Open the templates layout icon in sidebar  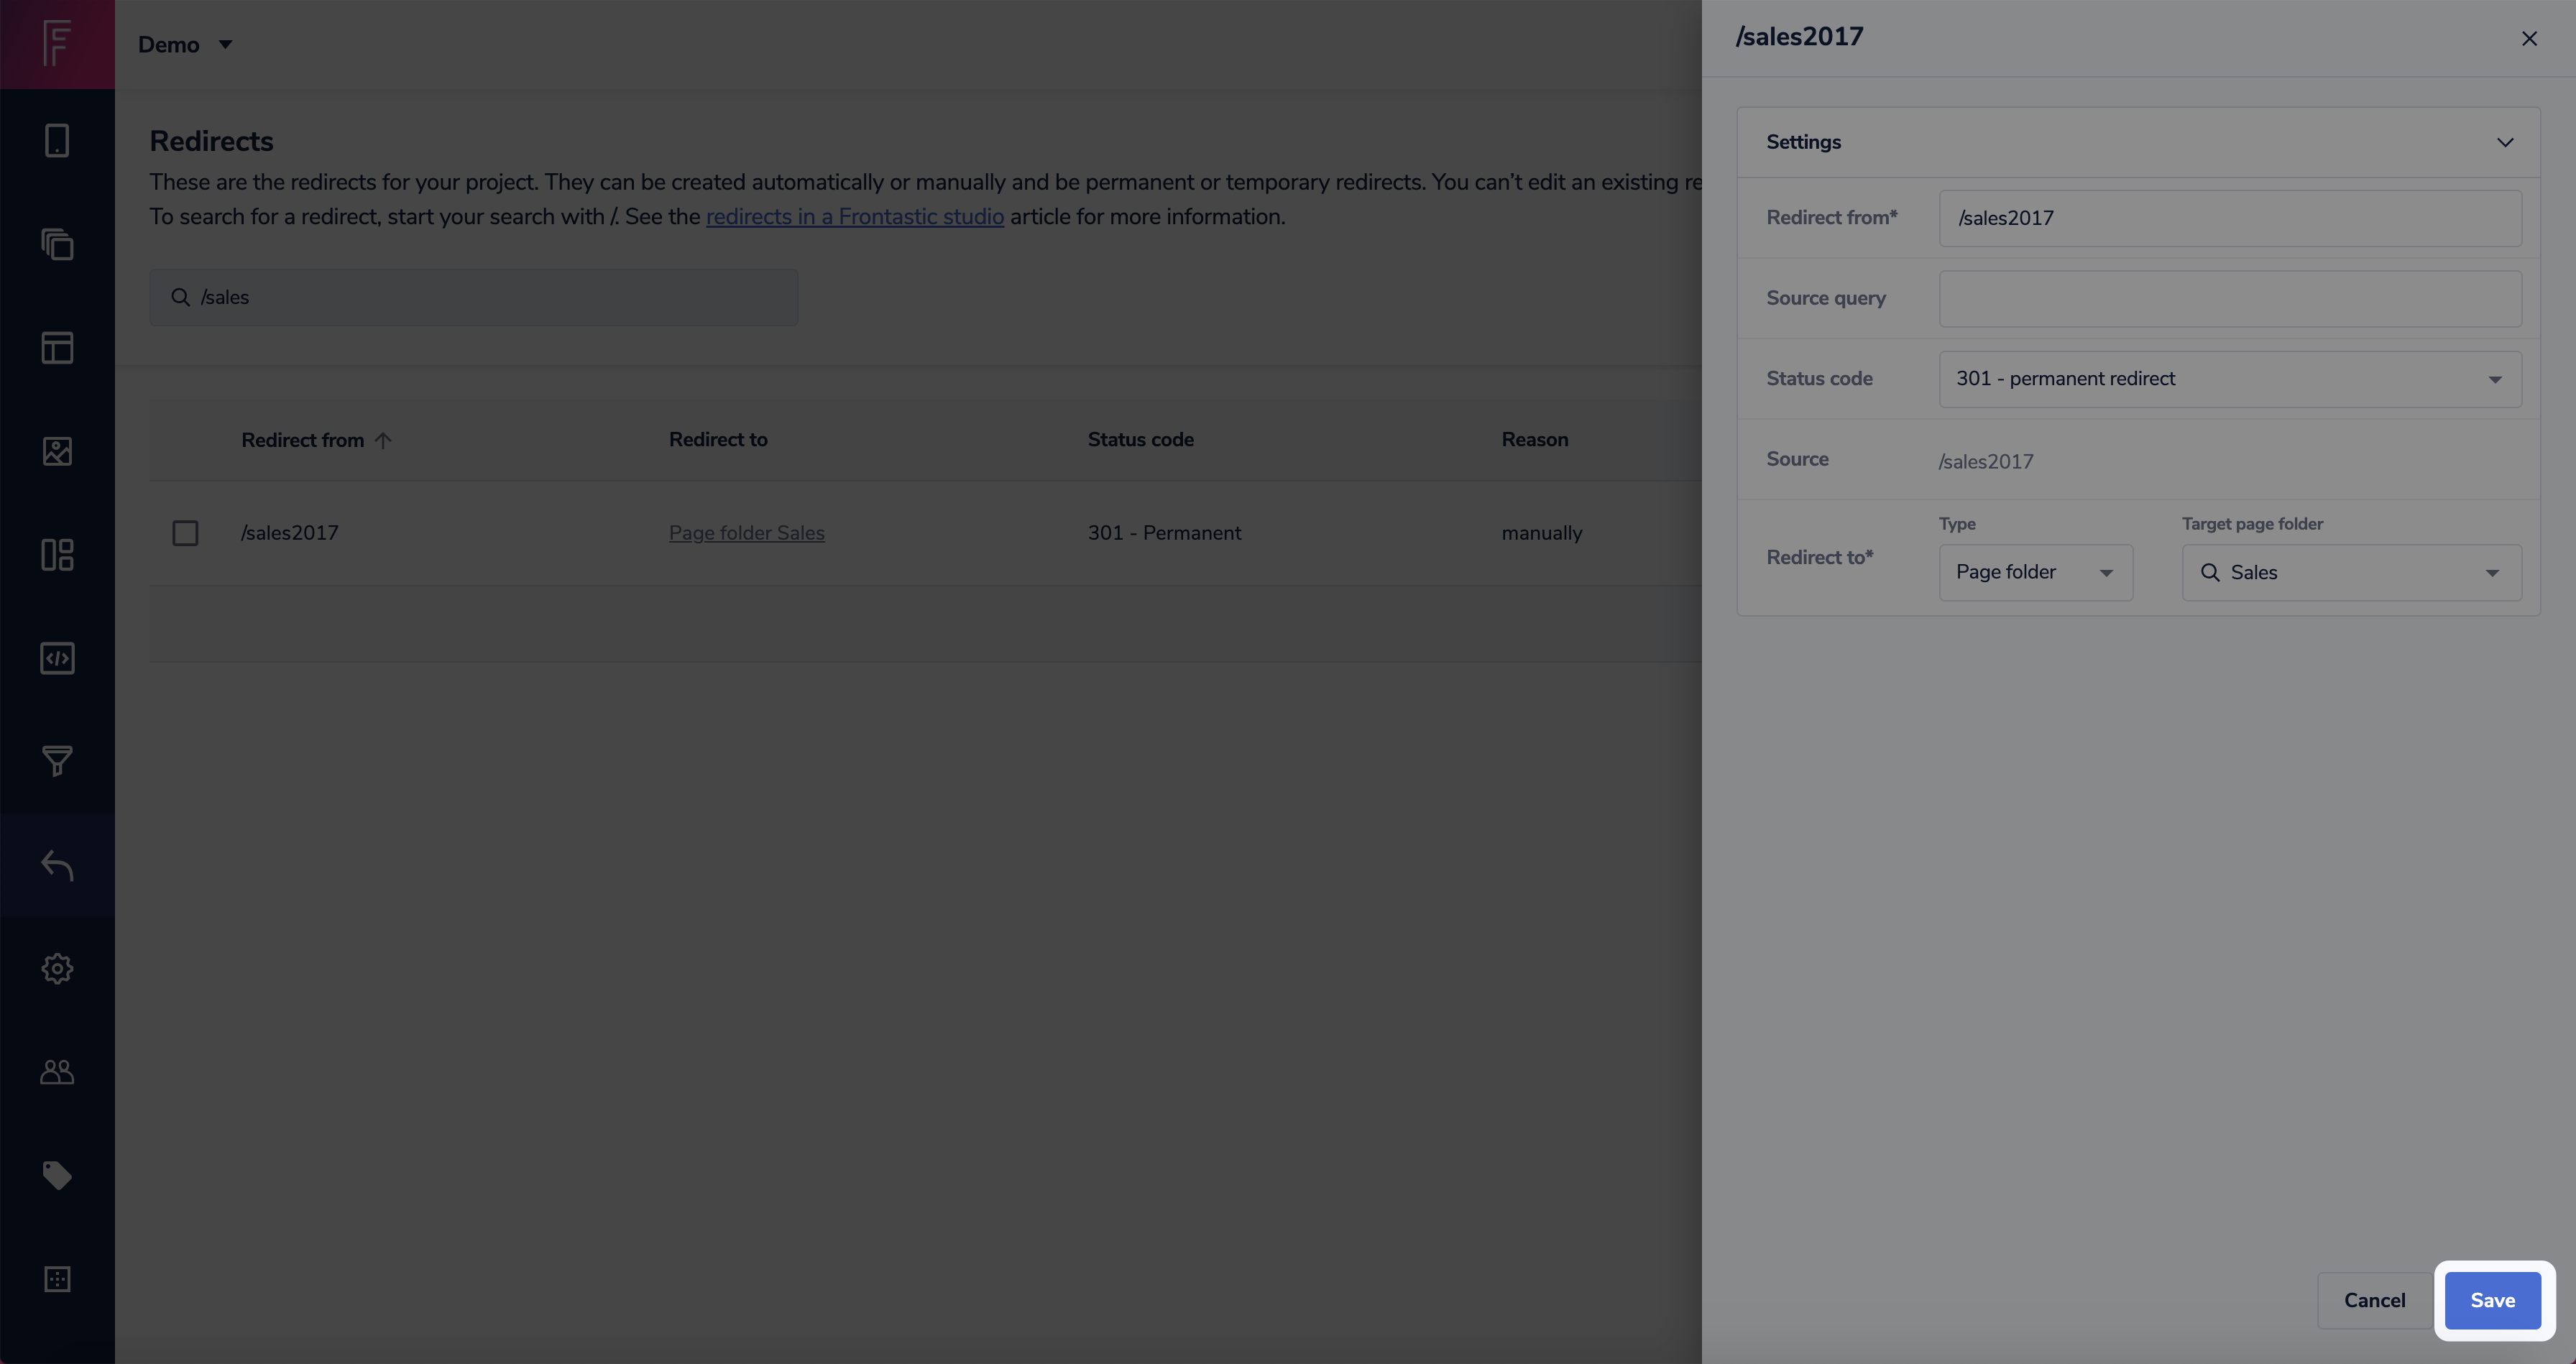[x=57, y=348]
